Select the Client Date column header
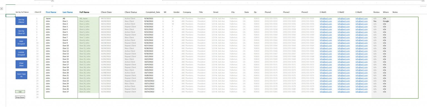Viewport: 427px width, 107px height. coord(106,12)
